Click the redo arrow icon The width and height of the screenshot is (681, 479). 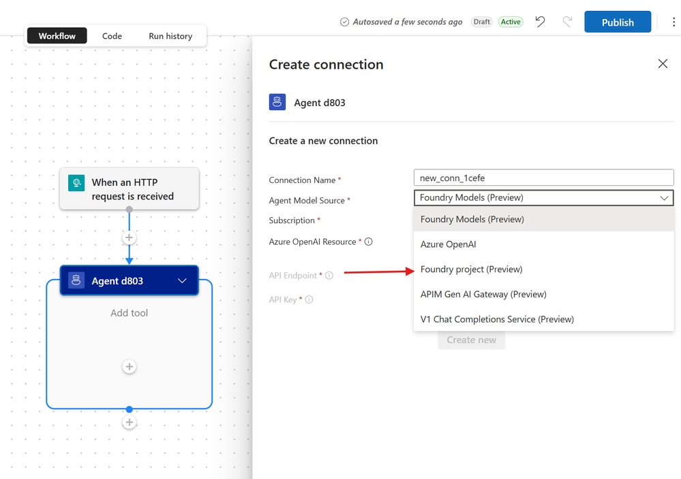(567, 21)
